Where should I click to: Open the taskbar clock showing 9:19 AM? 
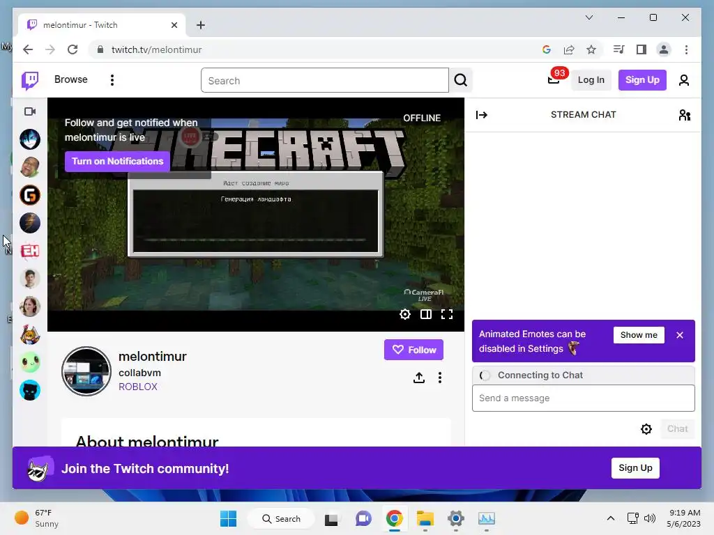tap(684, 518)
